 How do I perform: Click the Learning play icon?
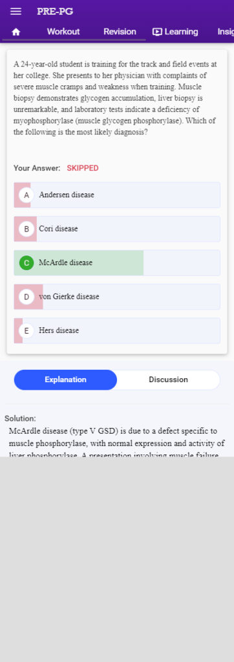click(157, 32)
